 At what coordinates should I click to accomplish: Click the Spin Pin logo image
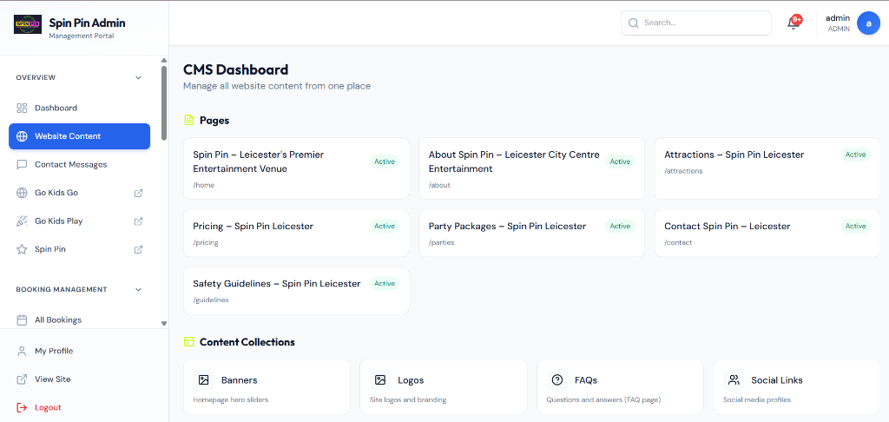(x=28, y=23)
